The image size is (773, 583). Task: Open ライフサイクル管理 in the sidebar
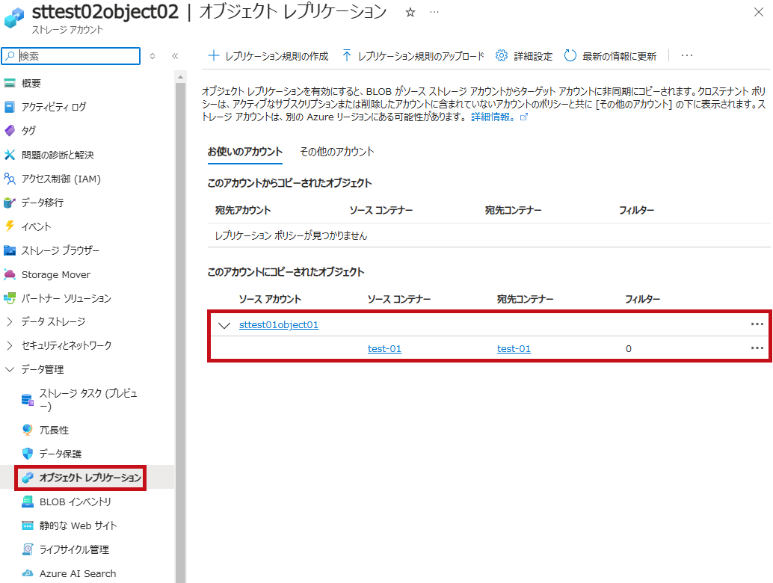pyautogui.click(x=74, y=549)
